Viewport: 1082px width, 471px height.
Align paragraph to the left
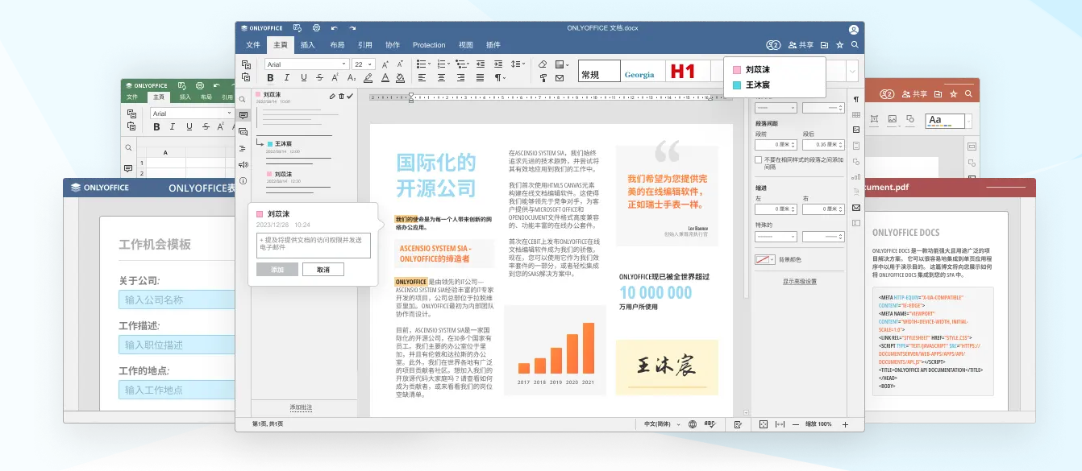[x=422, y=78]
